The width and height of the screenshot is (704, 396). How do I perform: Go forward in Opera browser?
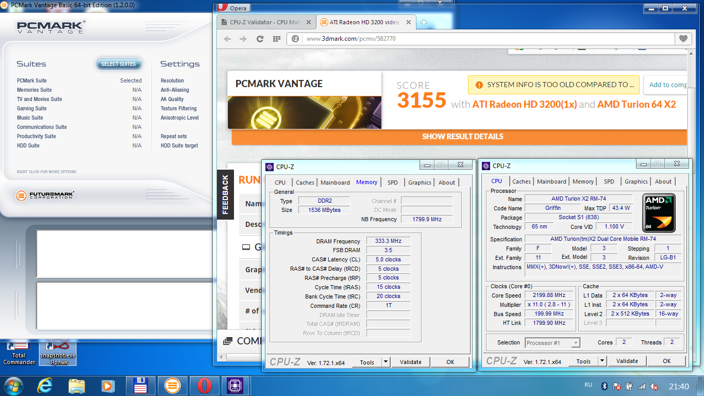pos(242,39)
